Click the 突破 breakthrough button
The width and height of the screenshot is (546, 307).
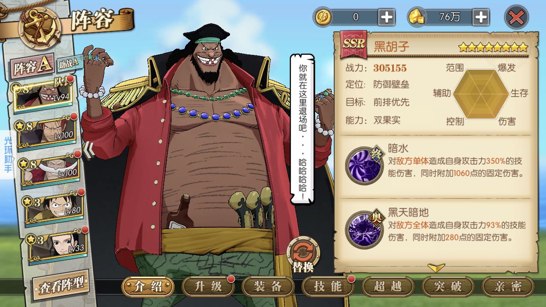[448, 287]
